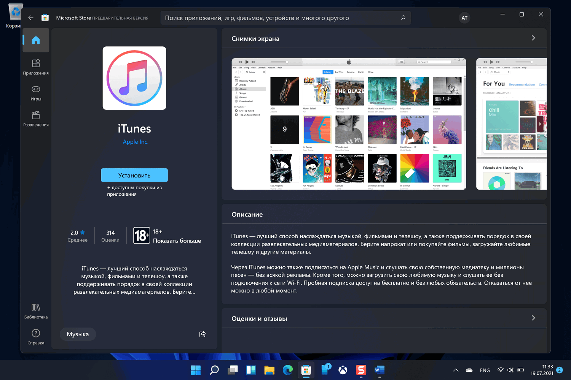Click the iTunes app logo
Image resolution: width=571 pixels, height=380 pixels.
pos(134,78)
